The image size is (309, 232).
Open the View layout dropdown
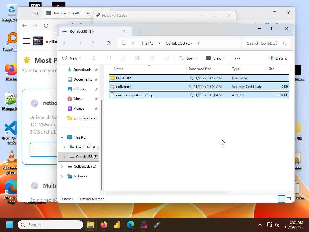pyautogui.click(x=215, y=58)
